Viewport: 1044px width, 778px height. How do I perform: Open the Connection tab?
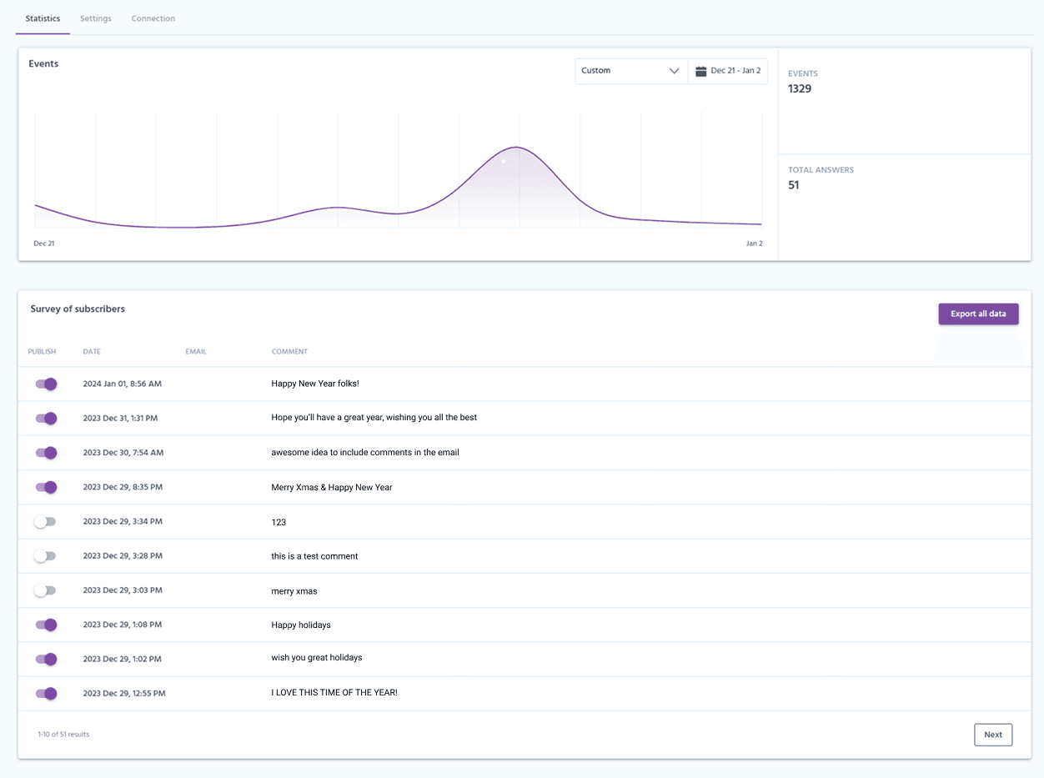tap(153, 18)
